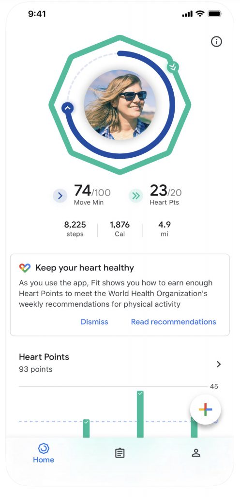Image resolution: width=240 pixels, height=497 pixels.
Task: Tap the first checked green bar
Action: [86, 429]
